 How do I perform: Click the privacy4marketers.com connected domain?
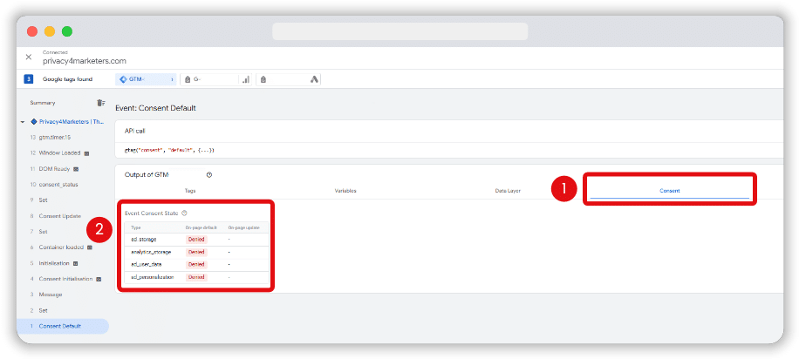[x=84, y=61]
